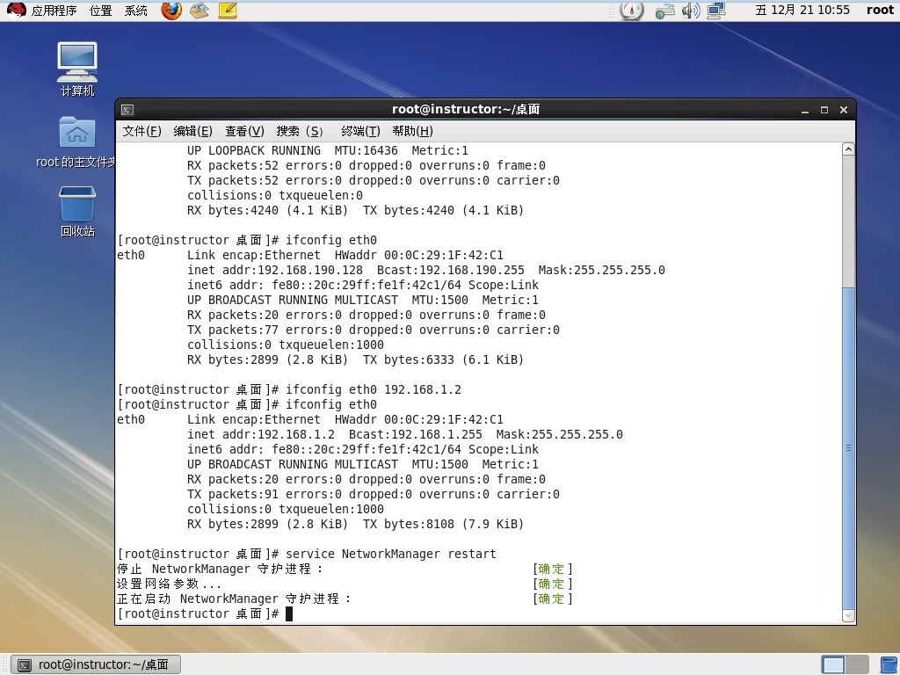The width and height of the screenshot is (900, 675).
Task: Open the terminal 搜索(S) menu
Action: pyautogui.click(x=299, y=132)
